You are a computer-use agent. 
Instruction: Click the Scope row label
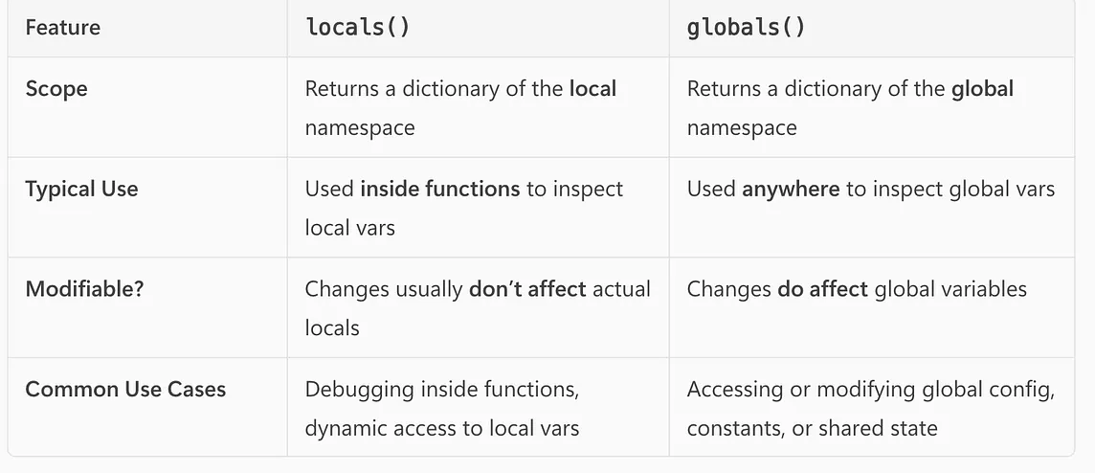(56, 89)
